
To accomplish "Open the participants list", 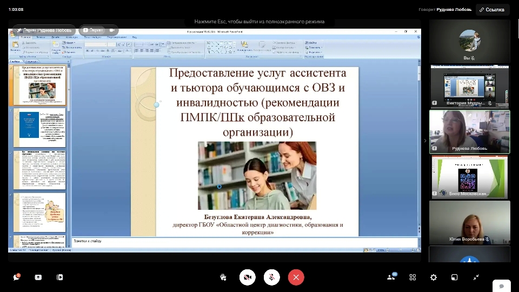I will coord(391,277).
